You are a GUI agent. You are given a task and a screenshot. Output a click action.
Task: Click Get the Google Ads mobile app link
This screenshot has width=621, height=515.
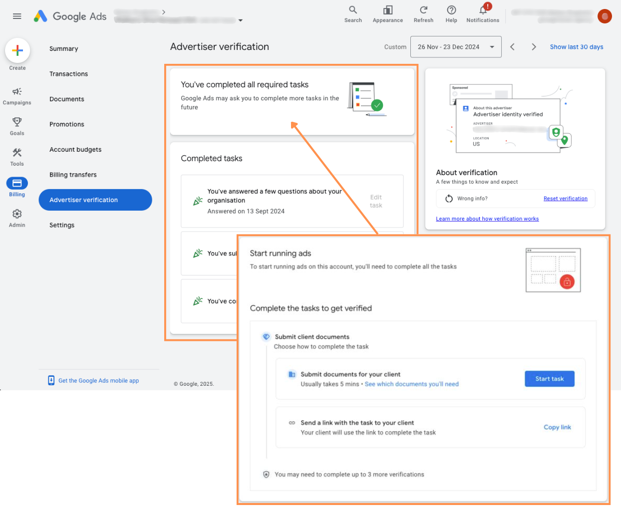click(99, 381)
